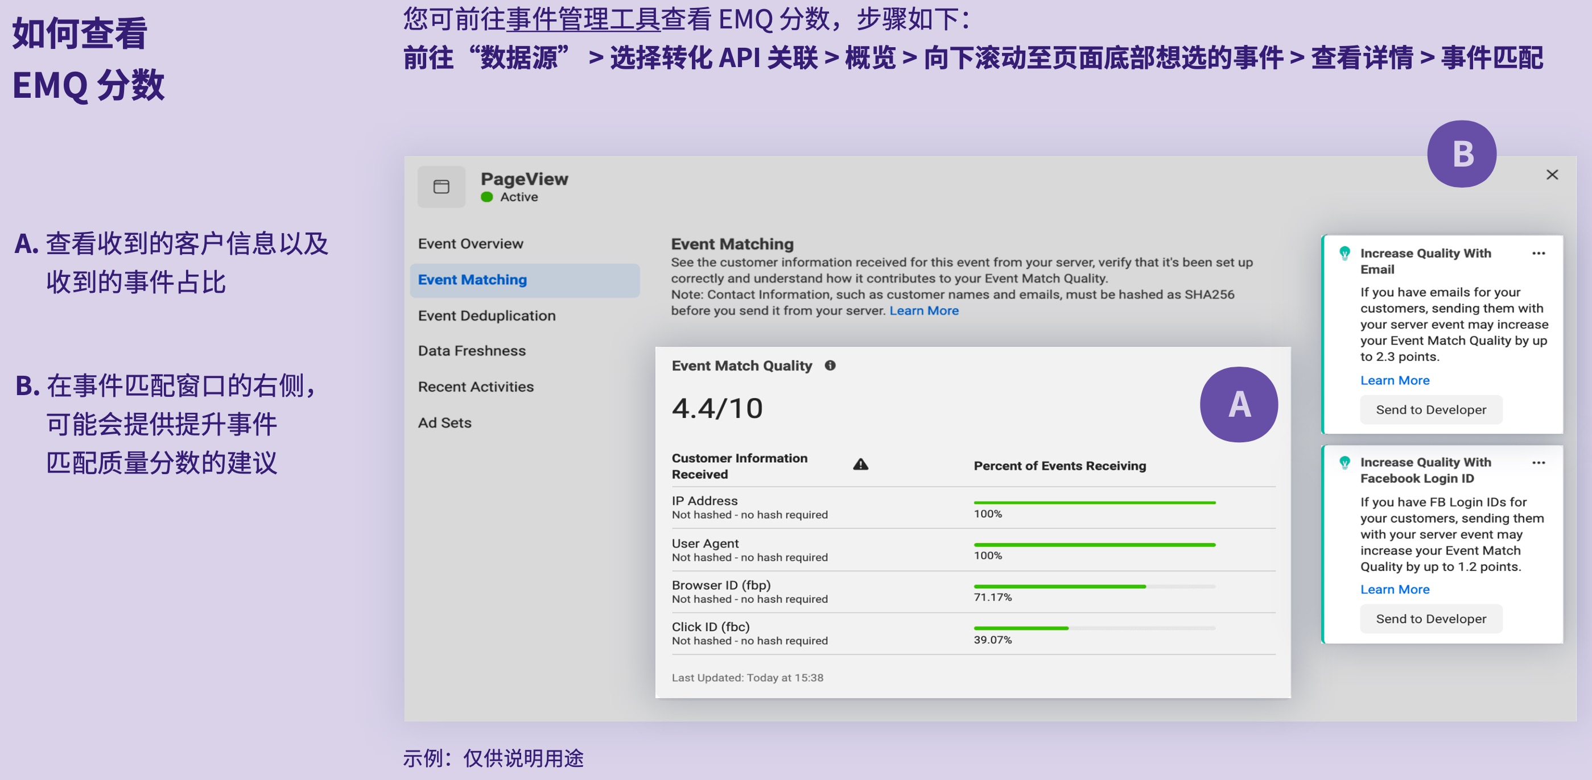This screenshot has height=780, width=1592.
Task: Click the Browser ID (fbp) row label
Action: [720, 585]
